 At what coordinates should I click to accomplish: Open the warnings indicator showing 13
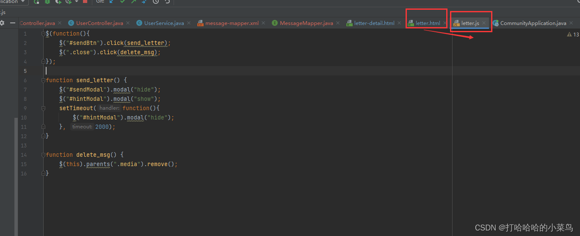573,34
